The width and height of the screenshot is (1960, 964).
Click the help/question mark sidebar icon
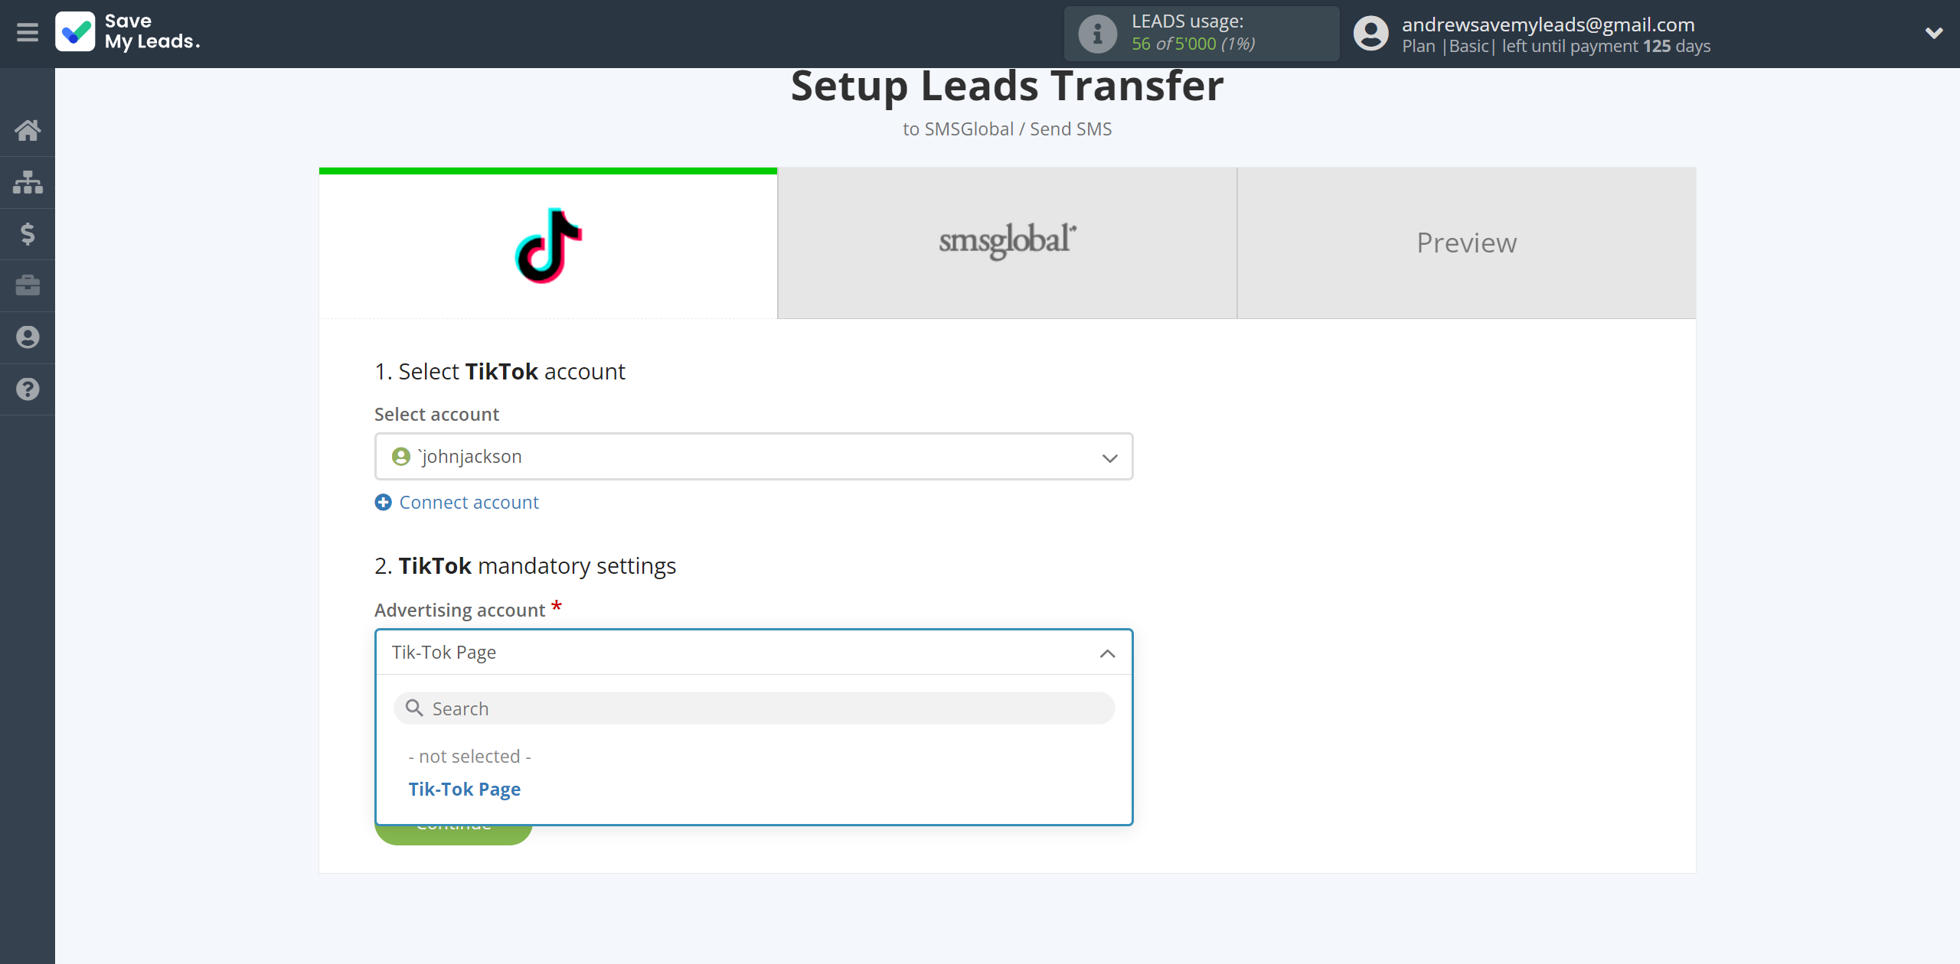[x=28, y=387]
